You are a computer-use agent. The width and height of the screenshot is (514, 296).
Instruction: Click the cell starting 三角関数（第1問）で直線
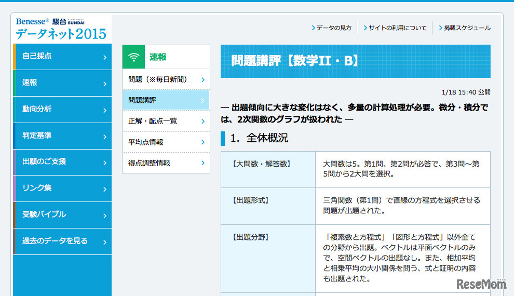point(403,206)
